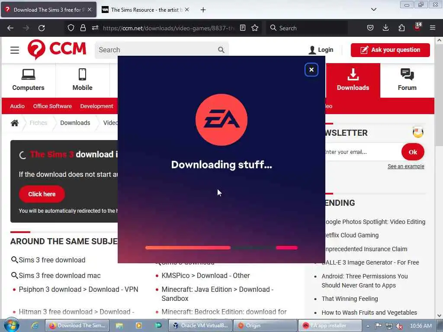Switch to EA app installer taskbar item

[330, 326]
